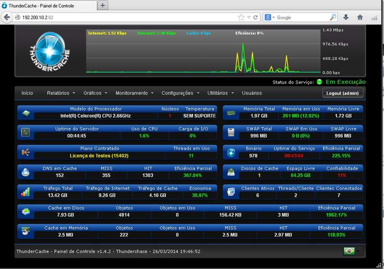Screen dimensions: 384x269
Task: Click 'Eficiência: 0%' graph label
Action: (250, 33)
